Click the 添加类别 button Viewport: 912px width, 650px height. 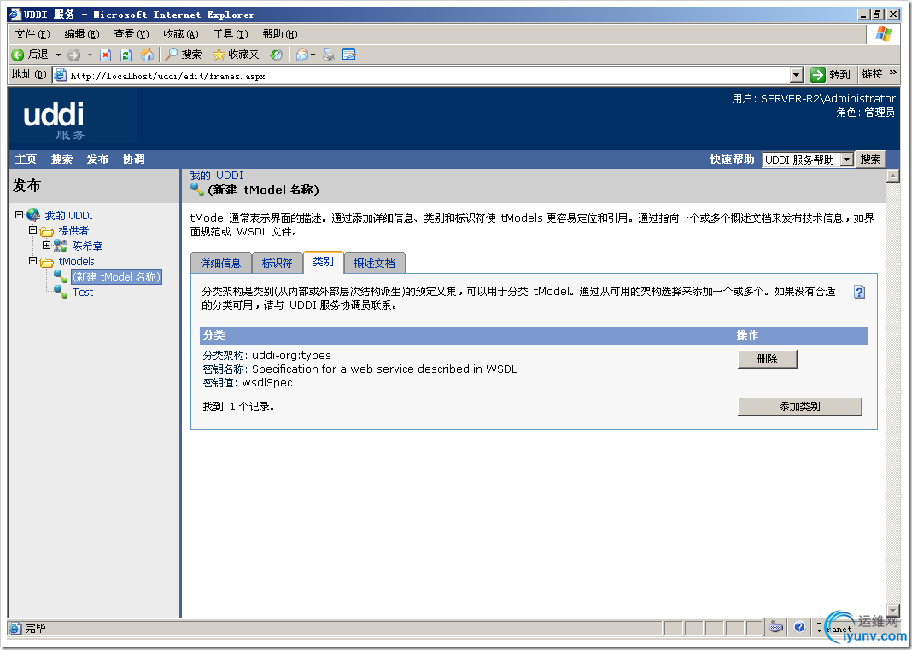[x=800, y=407]
